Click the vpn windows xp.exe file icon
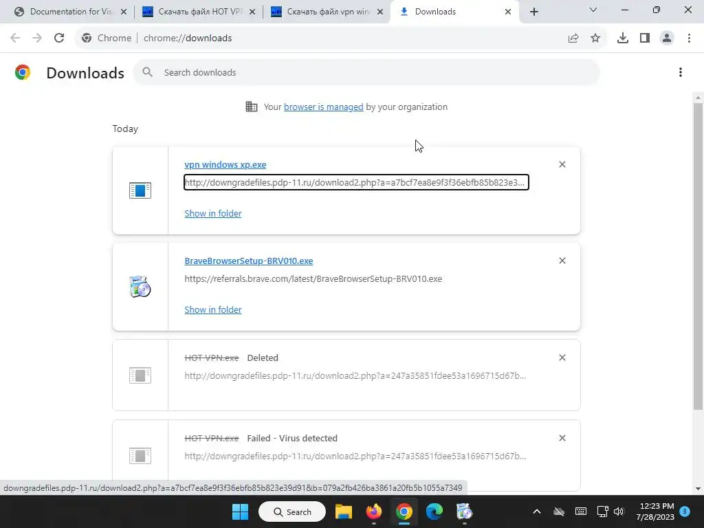This screenshot has height=528, width=704. (140, 190)
